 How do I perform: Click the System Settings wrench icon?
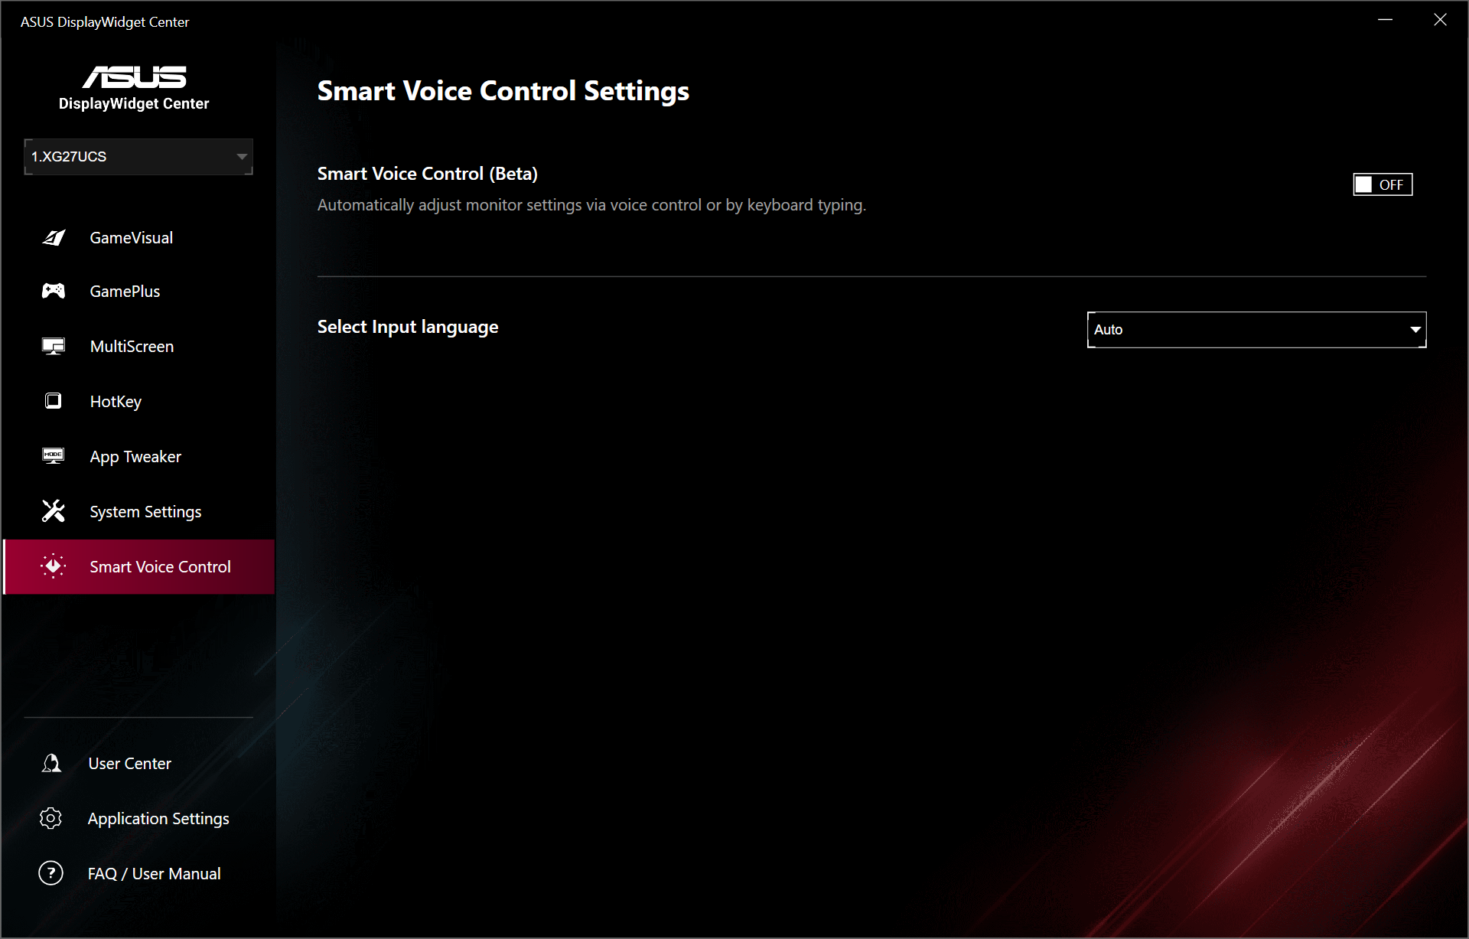coord(54,511)
